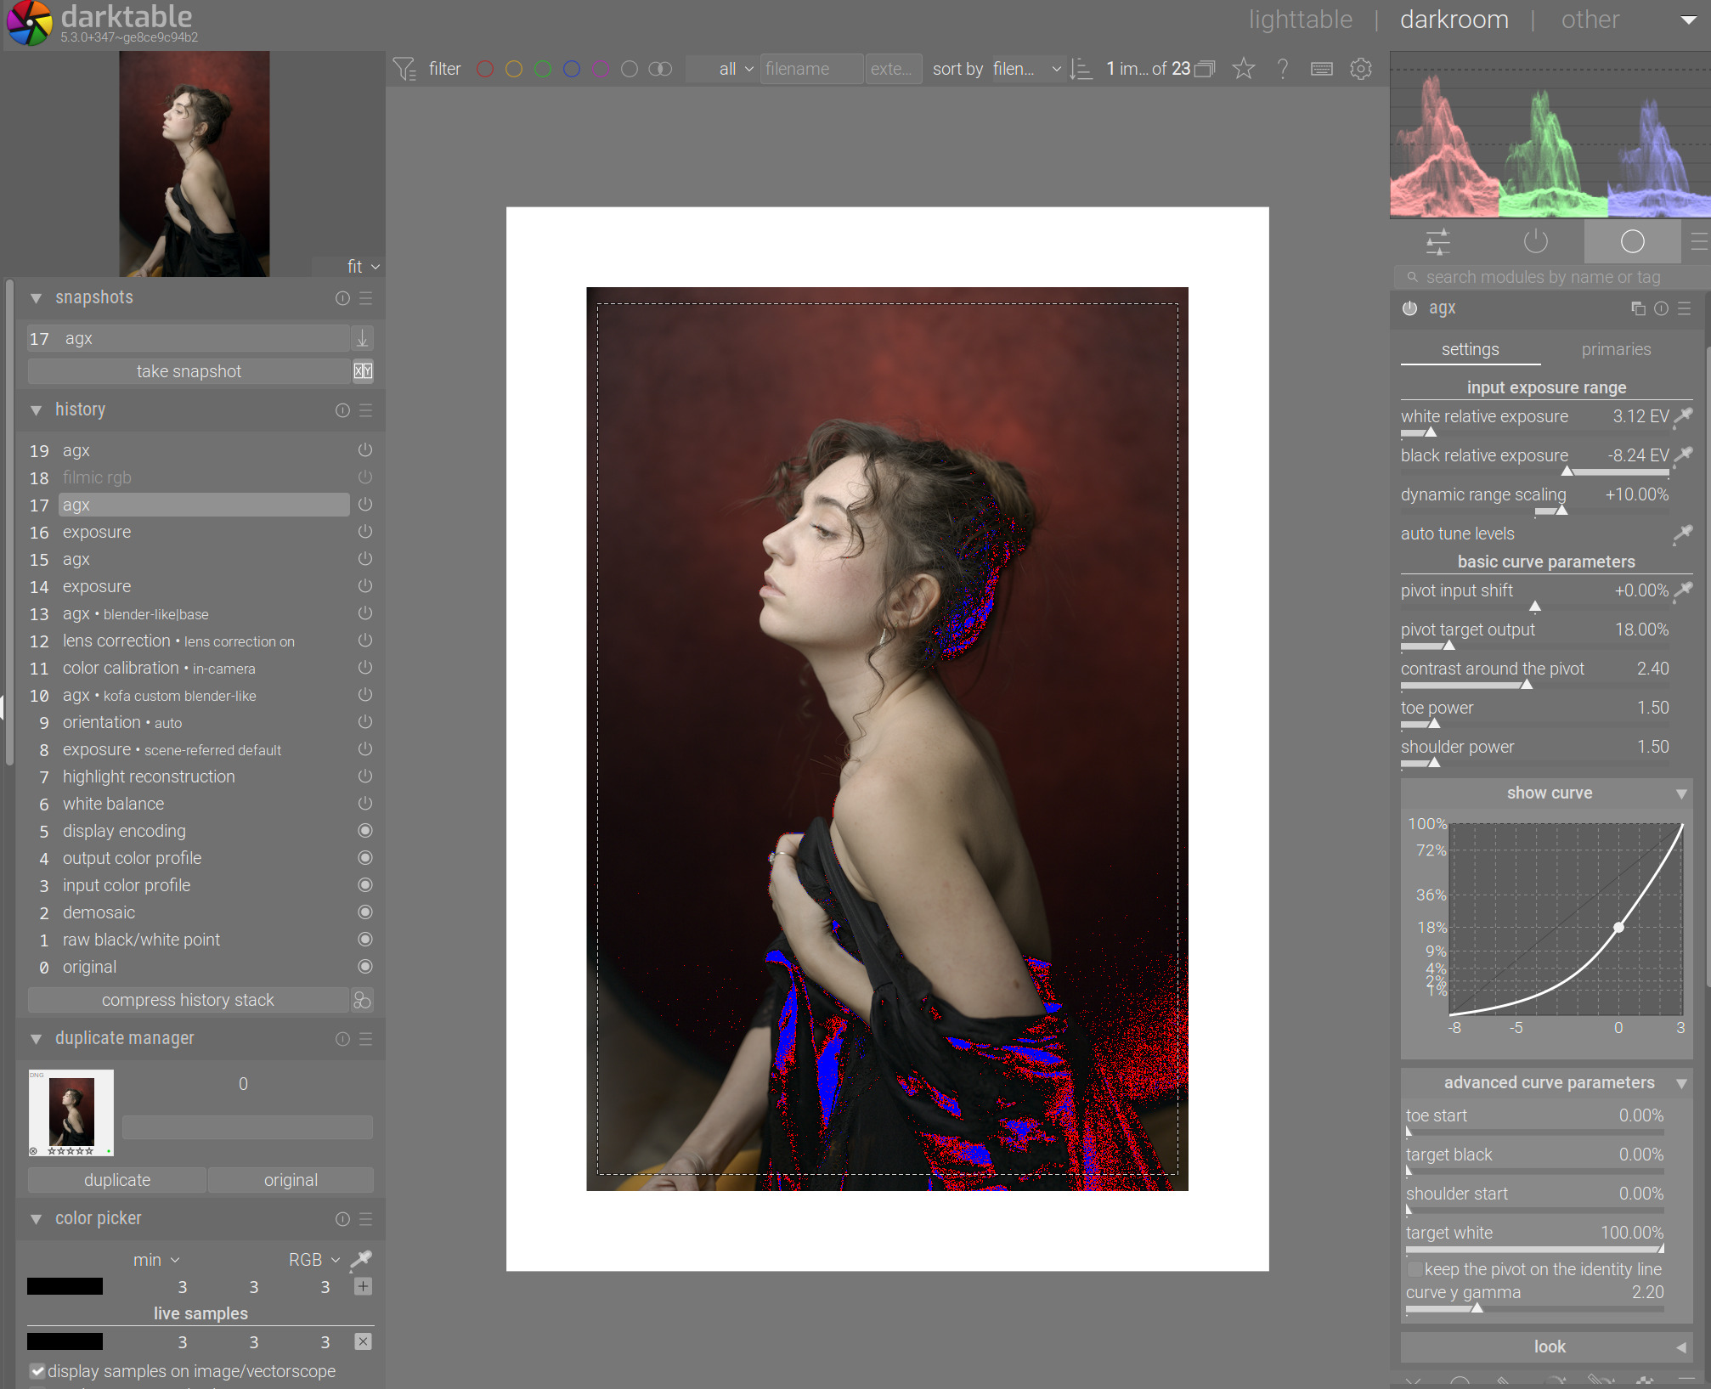Switch to the primaries tab
This screenshot has height=1389, width=1711.
(1616, 349)
